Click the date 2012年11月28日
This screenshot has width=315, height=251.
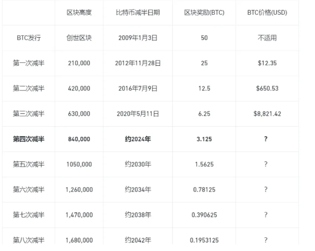[x=138, y=63]
